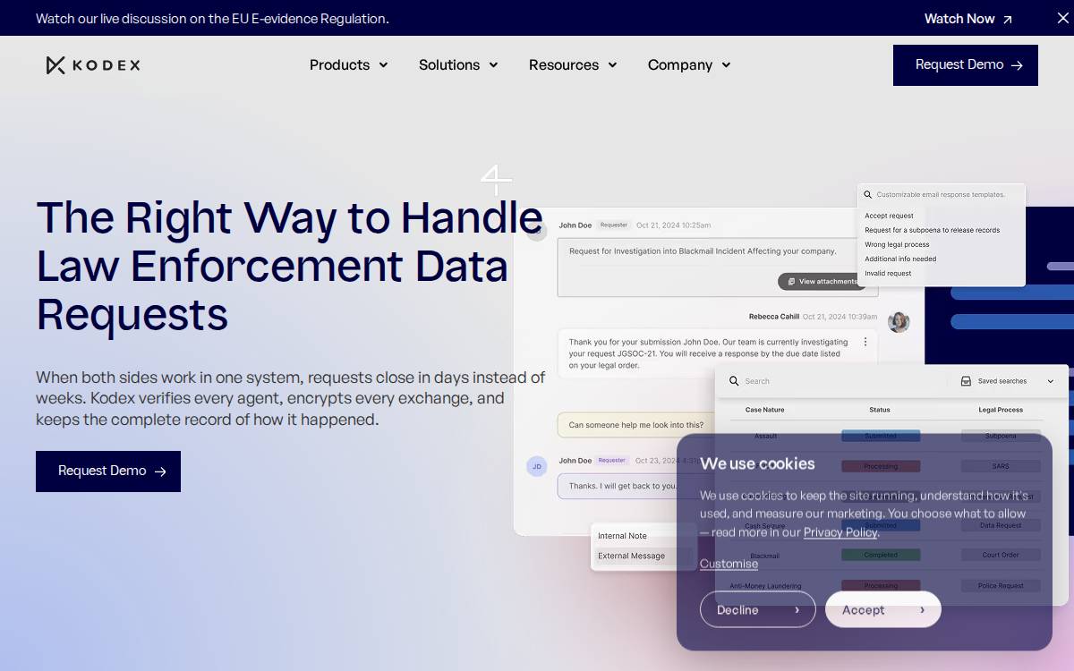Image resolution: width=1074 pixels, height=671 pixels.
Task: Open the Saved searches dropdown
Action: click(x=1008, y=381)
